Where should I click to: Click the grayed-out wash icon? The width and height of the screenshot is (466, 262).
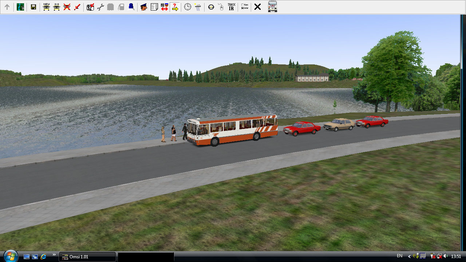tap(111, 7)
